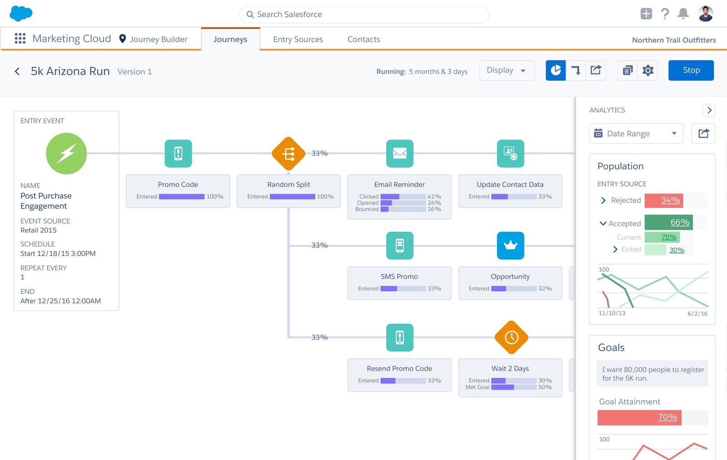Click the Salesforce cloud logo
Screen dimensions: 727x460
tap(21, 14)
